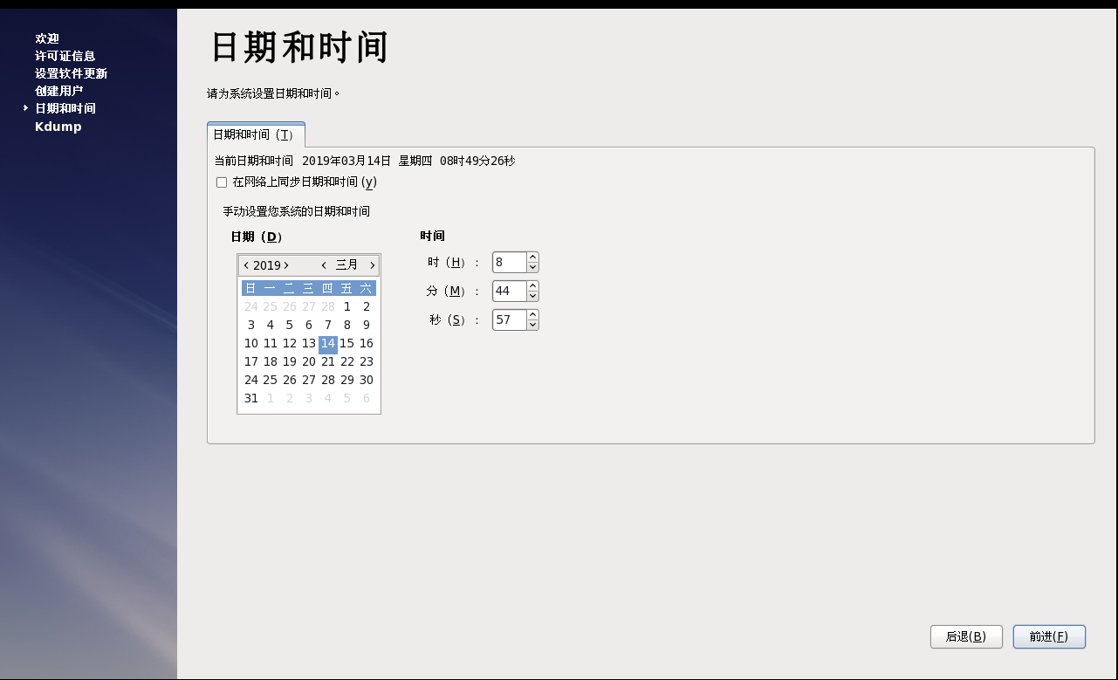Viewport: 1118px width, 680px height.
Task: Select date 31 in the calendar
Action: [x=250, y=398]
